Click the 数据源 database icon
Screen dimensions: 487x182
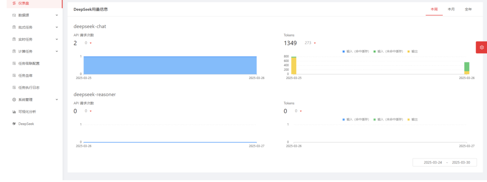pyautogui.click(x=14, y=15)
